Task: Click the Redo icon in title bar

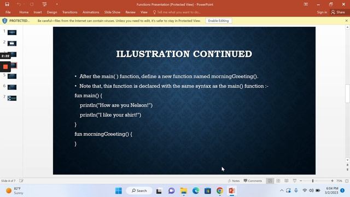Action: click(x=32, y=4)
